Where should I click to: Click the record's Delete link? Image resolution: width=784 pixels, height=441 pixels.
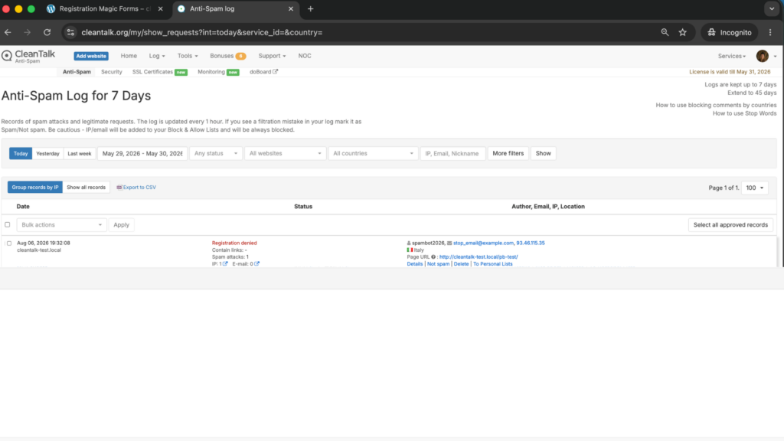pos(461,264)
